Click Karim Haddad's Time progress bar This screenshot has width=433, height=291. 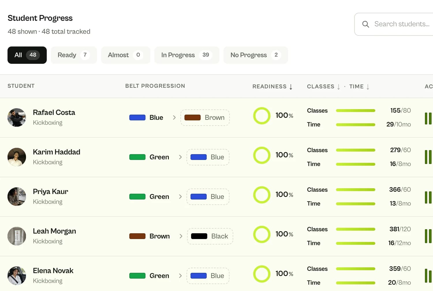[356, 164]
